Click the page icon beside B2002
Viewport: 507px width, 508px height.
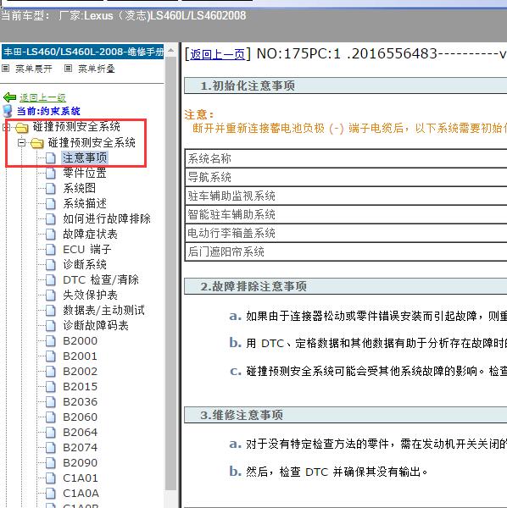(x=51, y=372)
